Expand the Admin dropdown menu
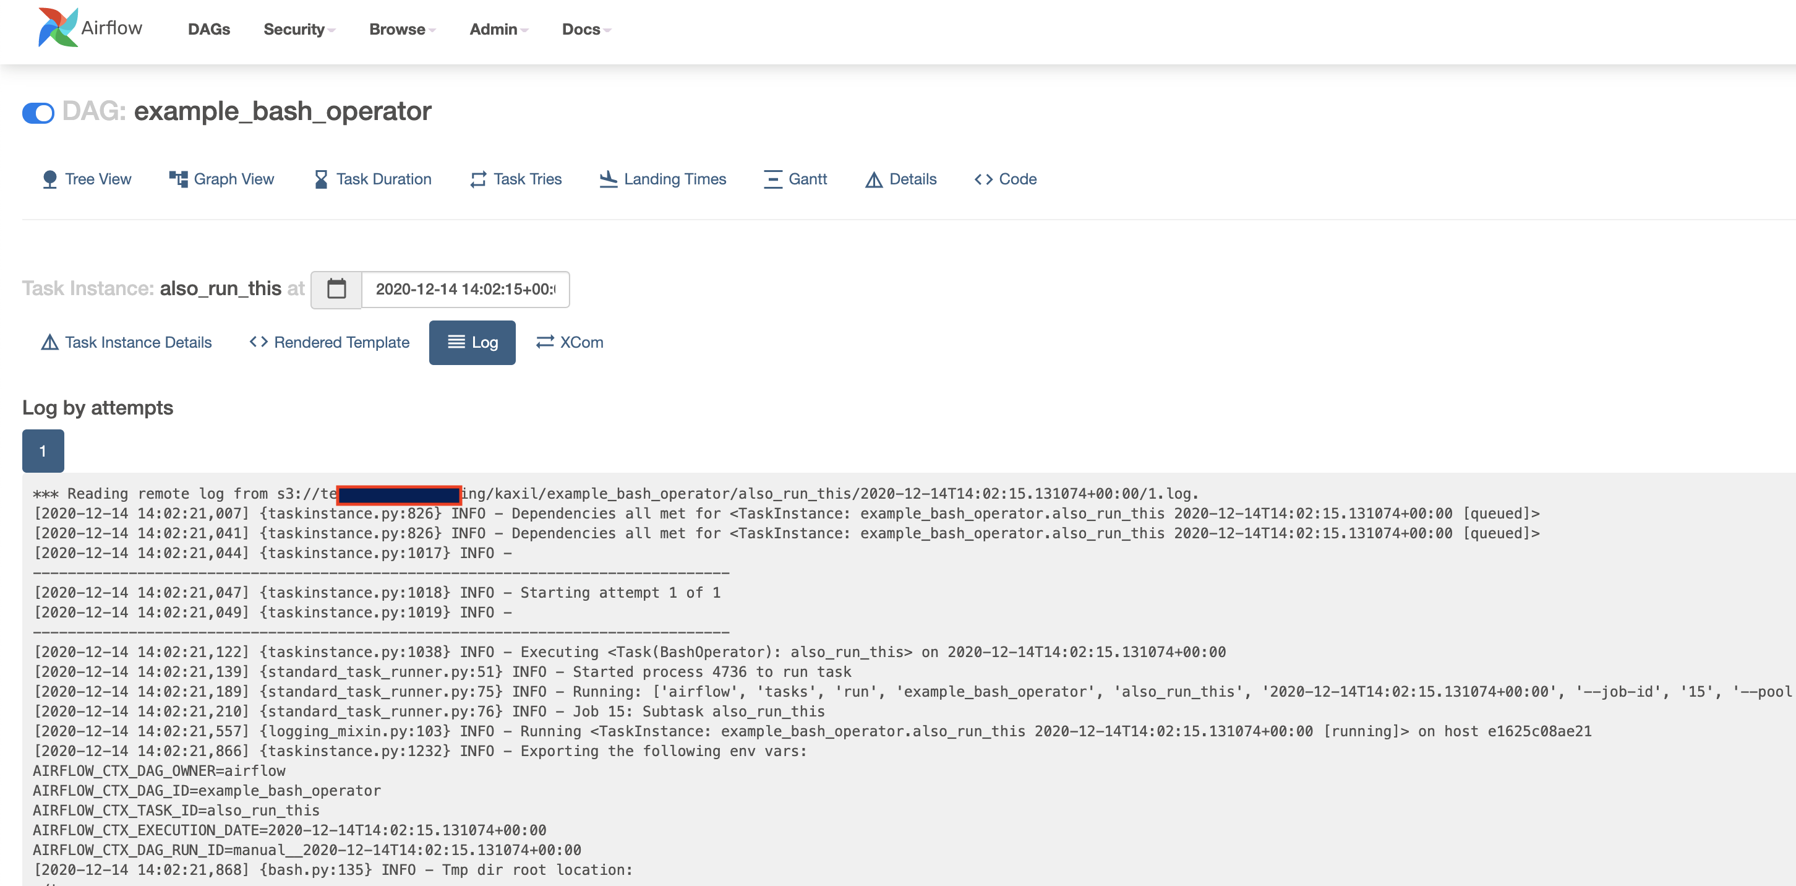Viewport: 1796px width, 886px height. pyautogui.click(x=498, y=29)
